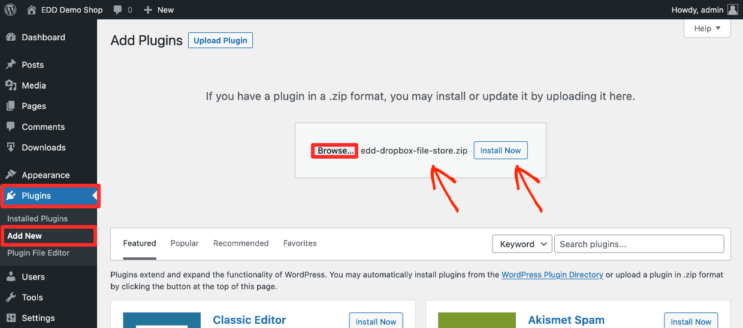This screenshot has height=328, width=743.
Task: Click the Classic Editor plugin thumbnail
Action: (x=162, y=320)
